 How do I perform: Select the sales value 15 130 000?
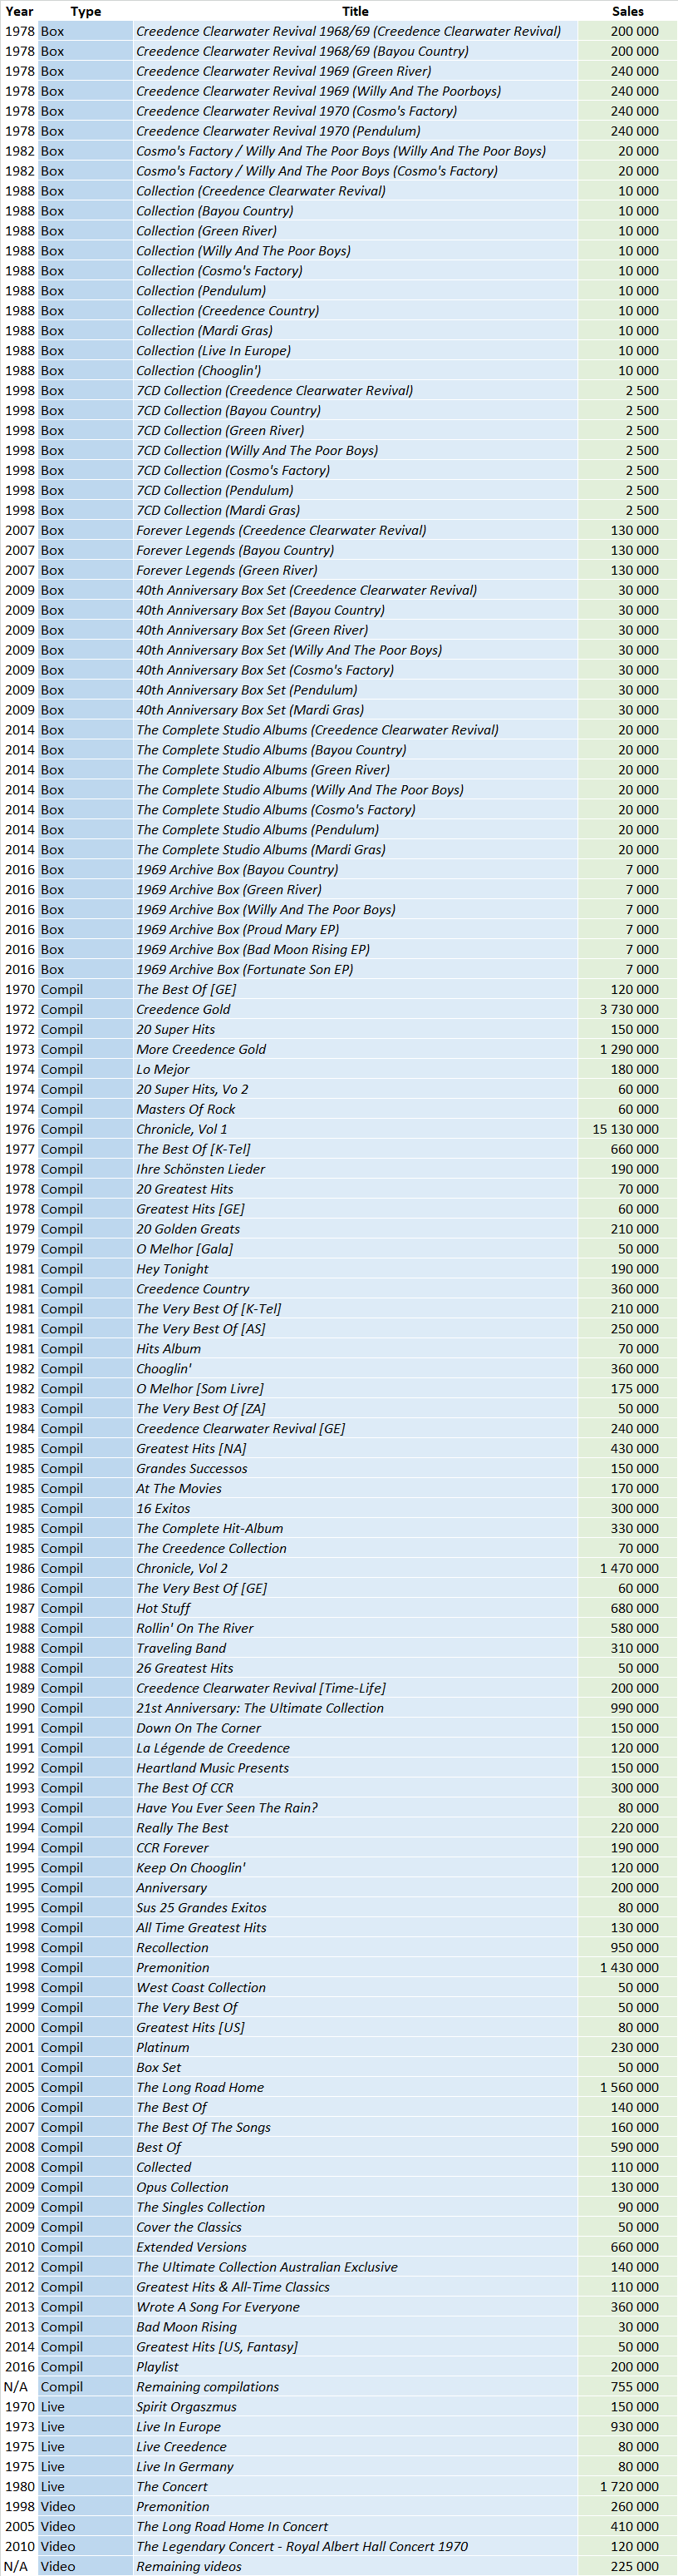(x=625, y=1129)
